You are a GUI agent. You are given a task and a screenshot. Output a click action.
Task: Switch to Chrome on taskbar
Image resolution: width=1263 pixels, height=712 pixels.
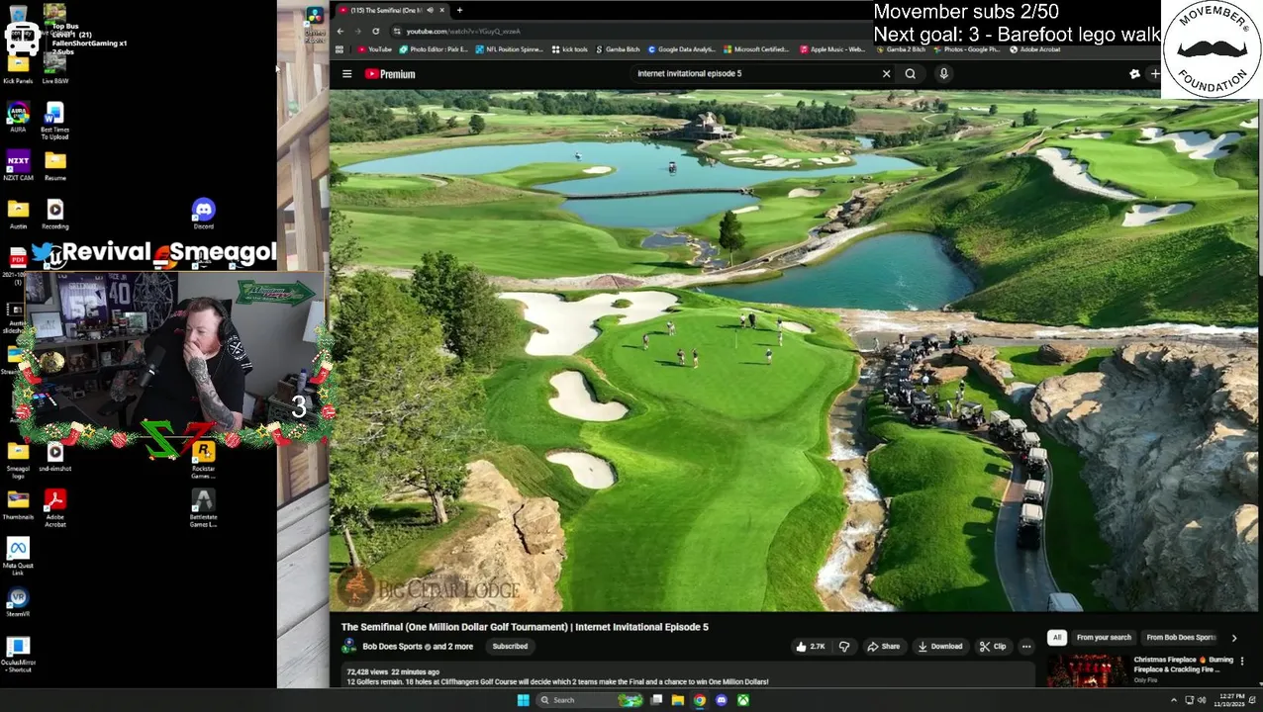point(699,700)
